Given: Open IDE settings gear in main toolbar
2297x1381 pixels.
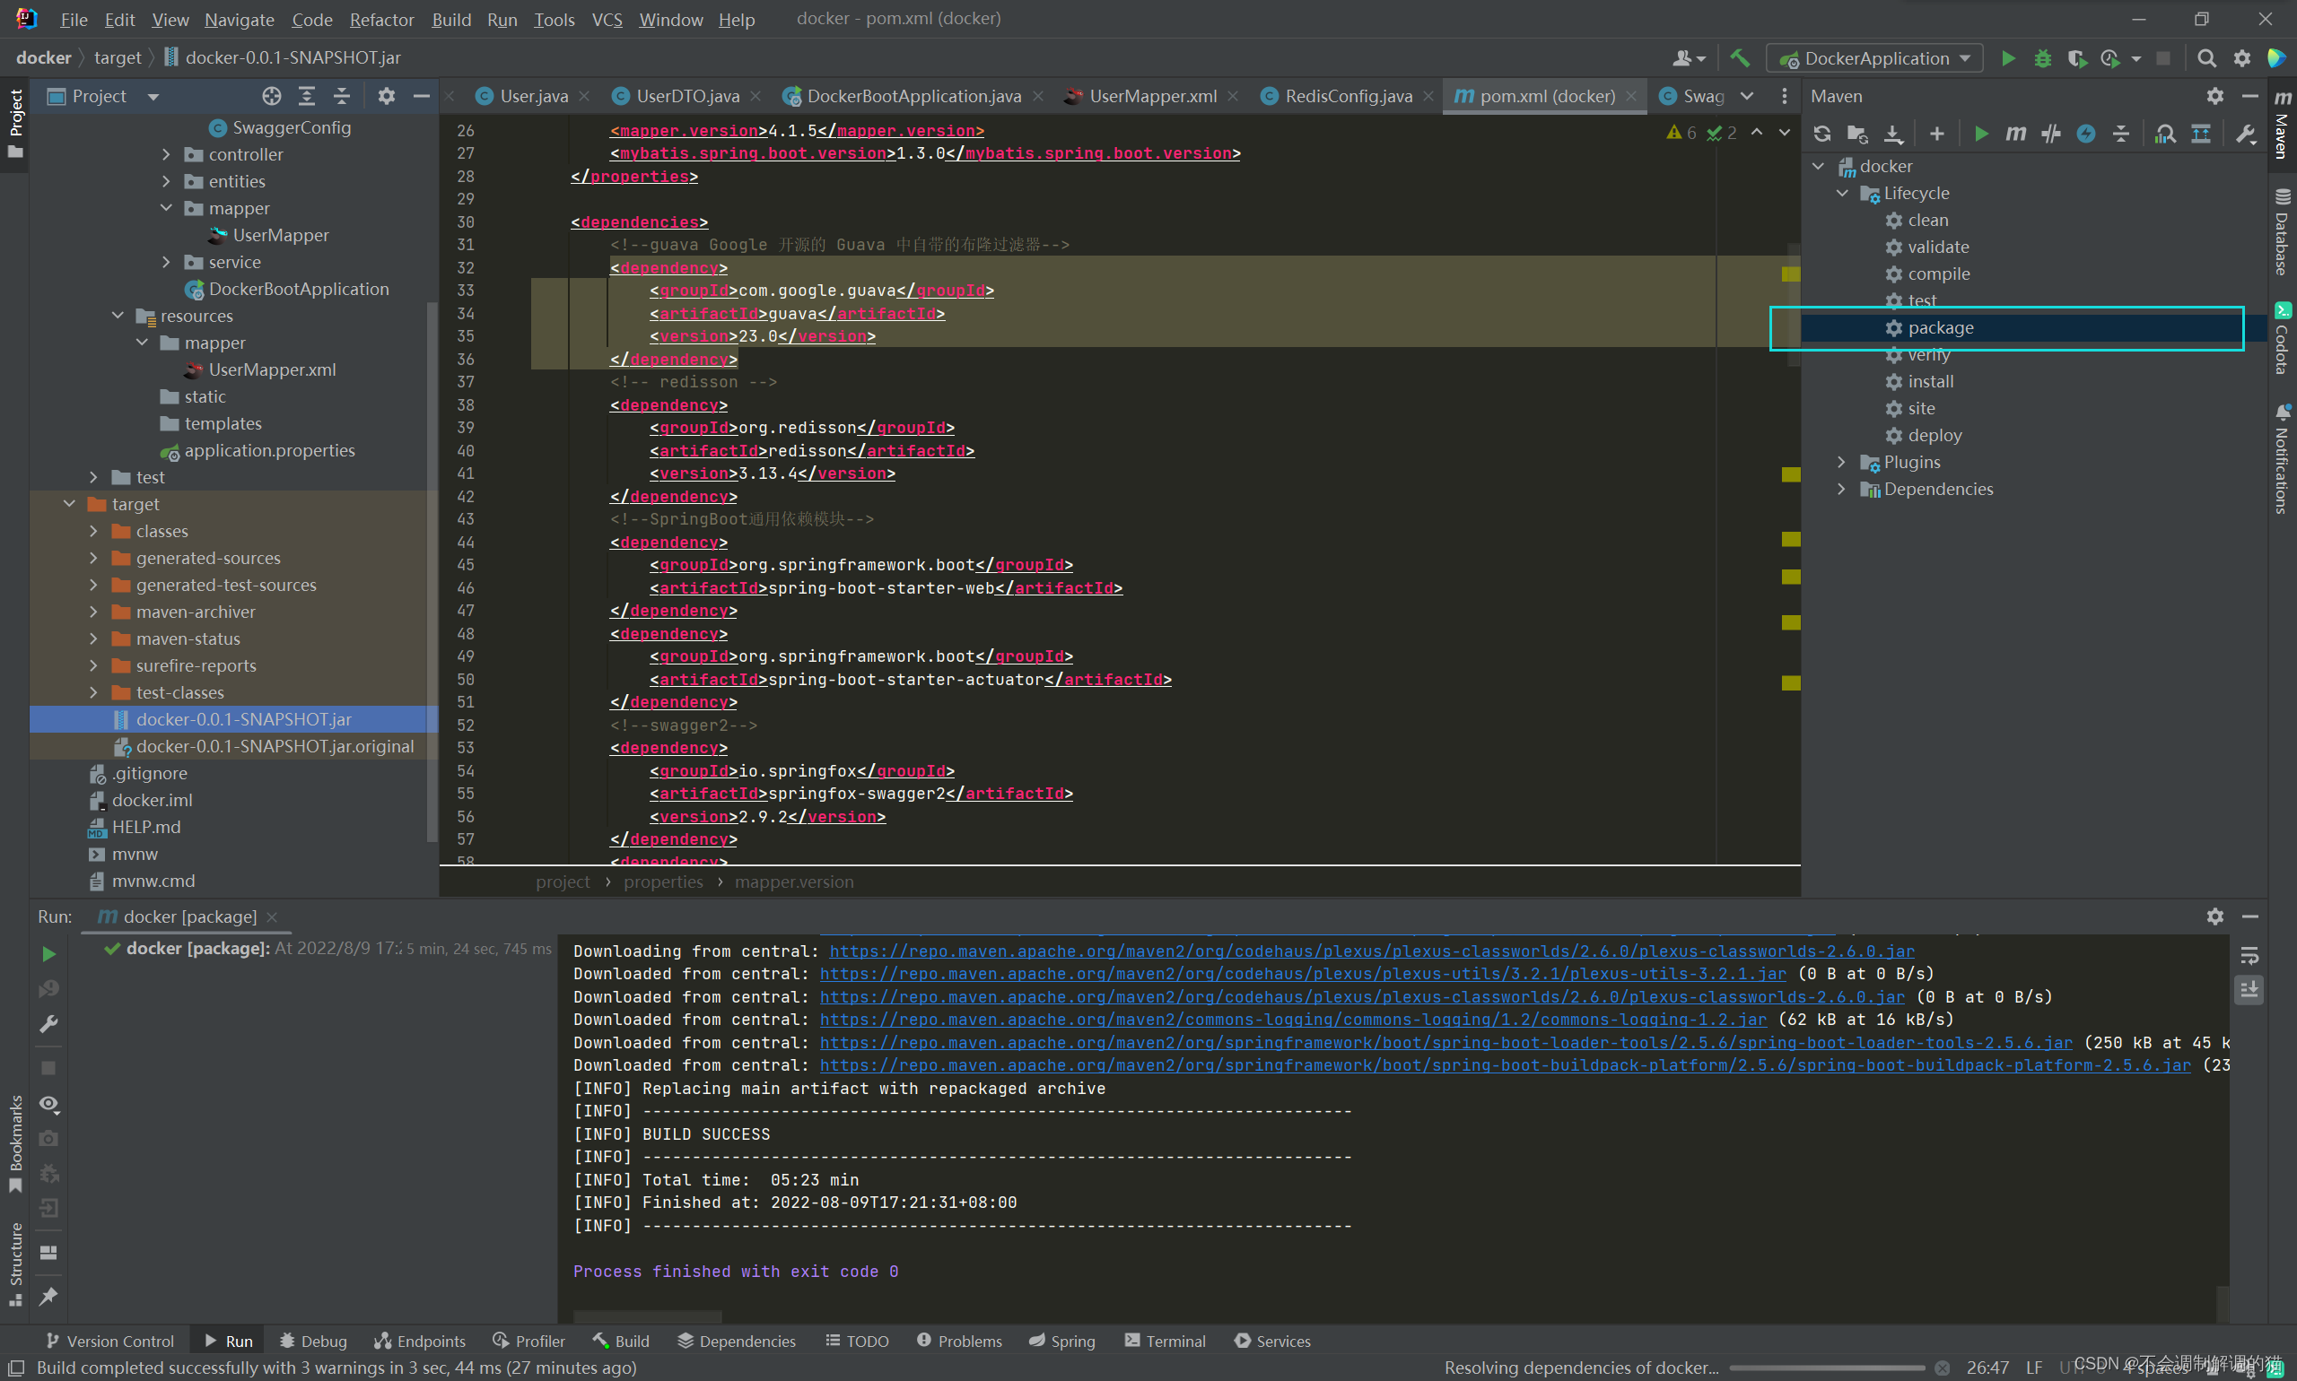Looking at the screenshot, I should coord(2242,57).
